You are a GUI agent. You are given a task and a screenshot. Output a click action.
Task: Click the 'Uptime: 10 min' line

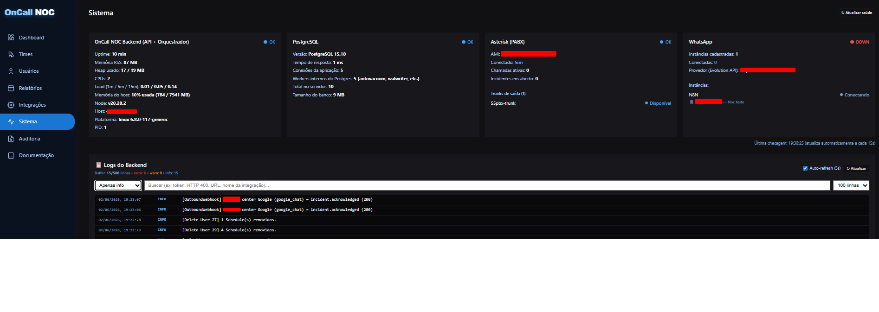[x=110, y=54]
